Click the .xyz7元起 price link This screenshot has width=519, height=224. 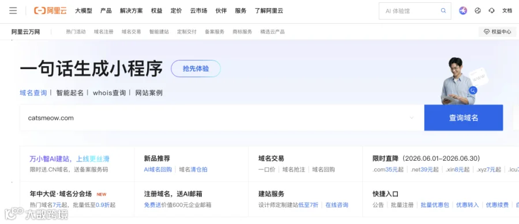[x=488, y=169]
